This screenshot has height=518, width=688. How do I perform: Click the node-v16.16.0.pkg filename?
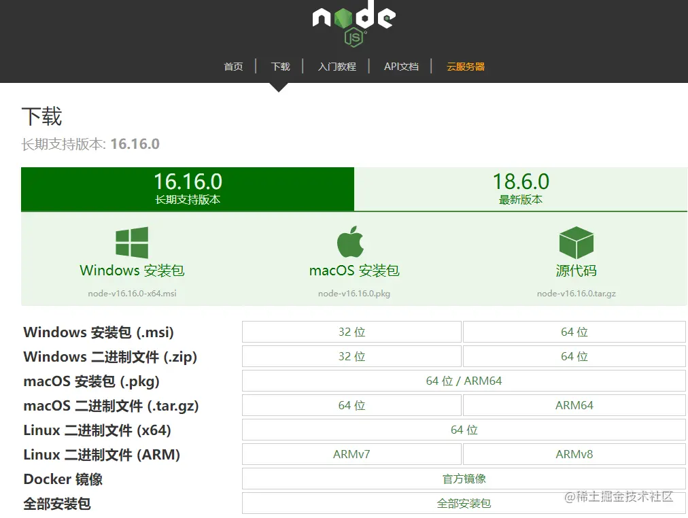(354, 294)
